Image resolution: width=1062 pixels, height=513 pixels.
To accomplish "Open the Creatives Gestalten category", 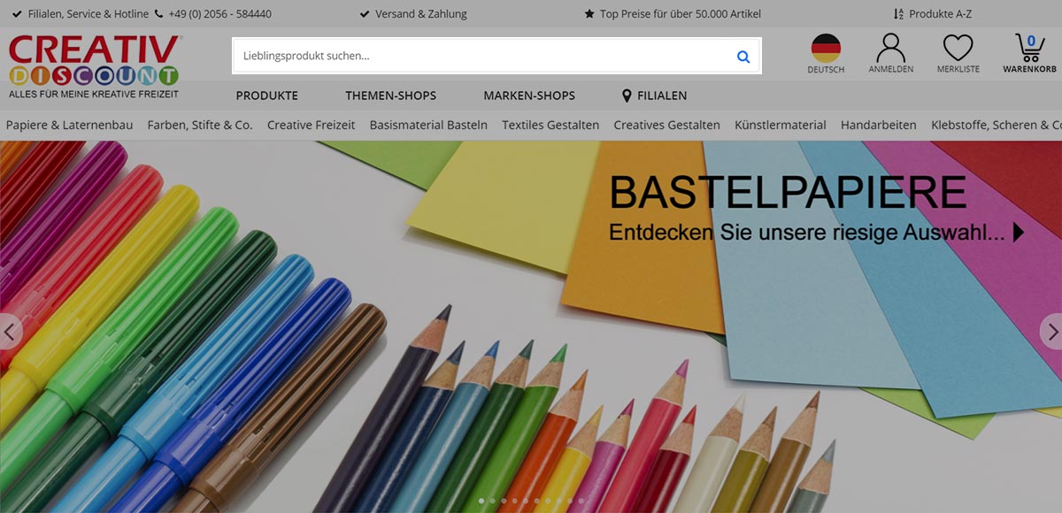I will tap(667, 126).
